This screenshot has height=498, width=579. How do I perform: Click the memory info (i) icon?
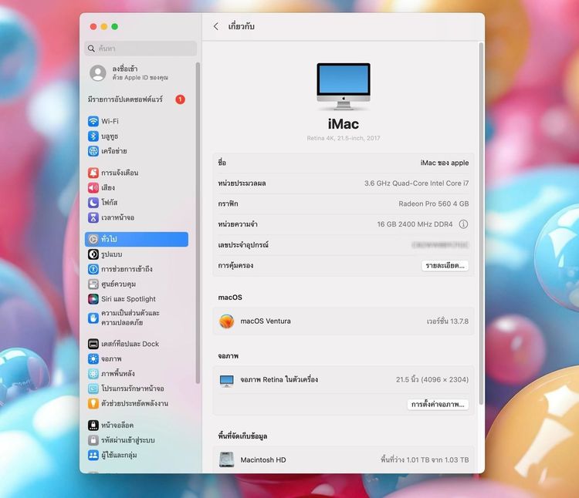(463, 224)
